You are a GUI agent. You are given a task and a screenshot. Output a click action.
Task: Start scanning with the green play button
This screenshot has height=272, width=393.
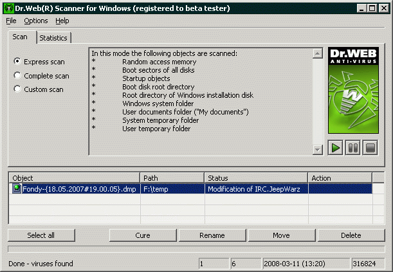point(335,148)
